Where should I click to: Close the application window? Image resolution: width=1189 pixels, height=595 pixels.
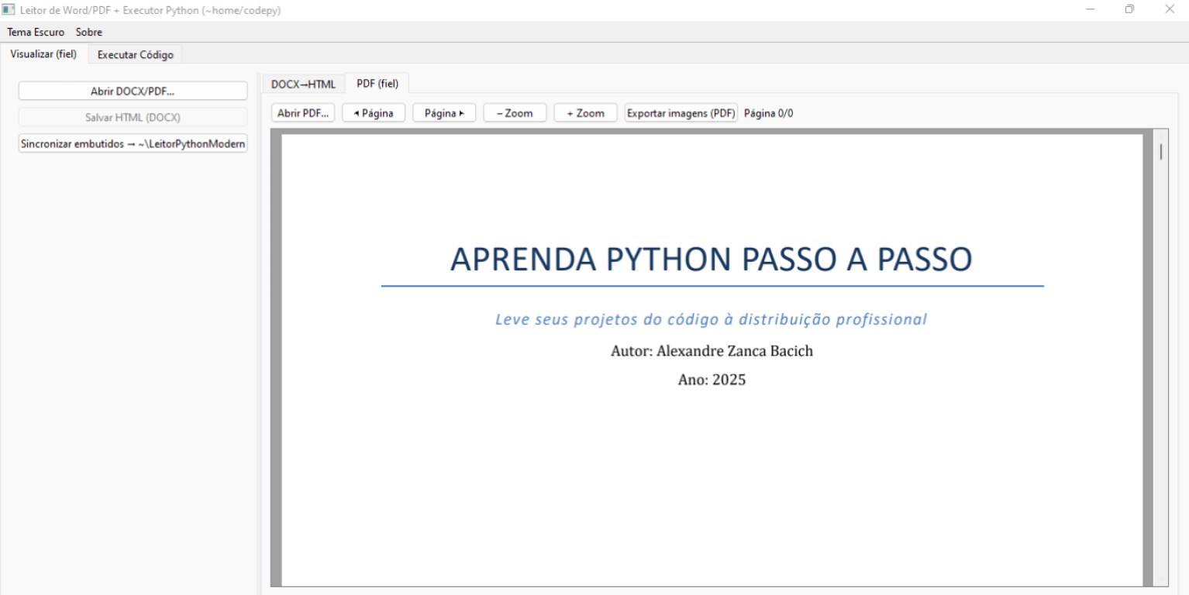(1170, 10)
